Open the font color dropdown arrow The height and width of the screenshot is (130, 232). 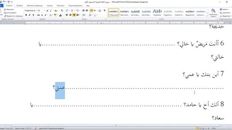pyautogui.click(x=63, y=15)
